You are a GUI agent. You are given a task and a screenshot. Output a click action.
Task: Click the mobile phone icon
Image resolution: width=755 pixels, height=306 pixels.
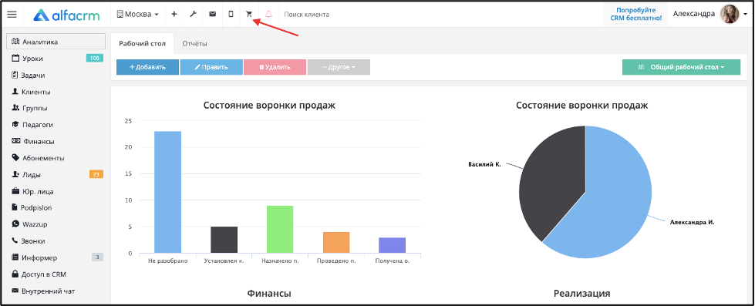pyautogui.click(x=231, y=15)
